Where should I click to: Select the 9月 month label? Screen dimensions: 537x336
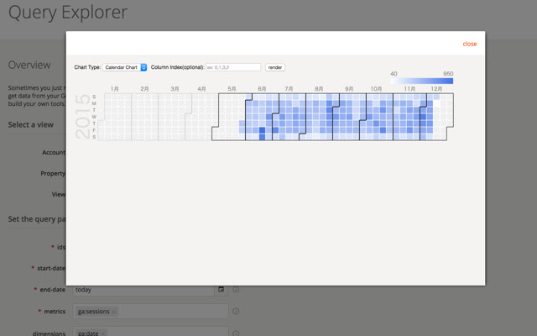point(349,89)
